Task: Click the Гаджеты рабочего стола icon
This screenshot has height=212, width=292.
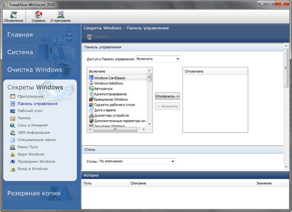Action: [91, 104]
